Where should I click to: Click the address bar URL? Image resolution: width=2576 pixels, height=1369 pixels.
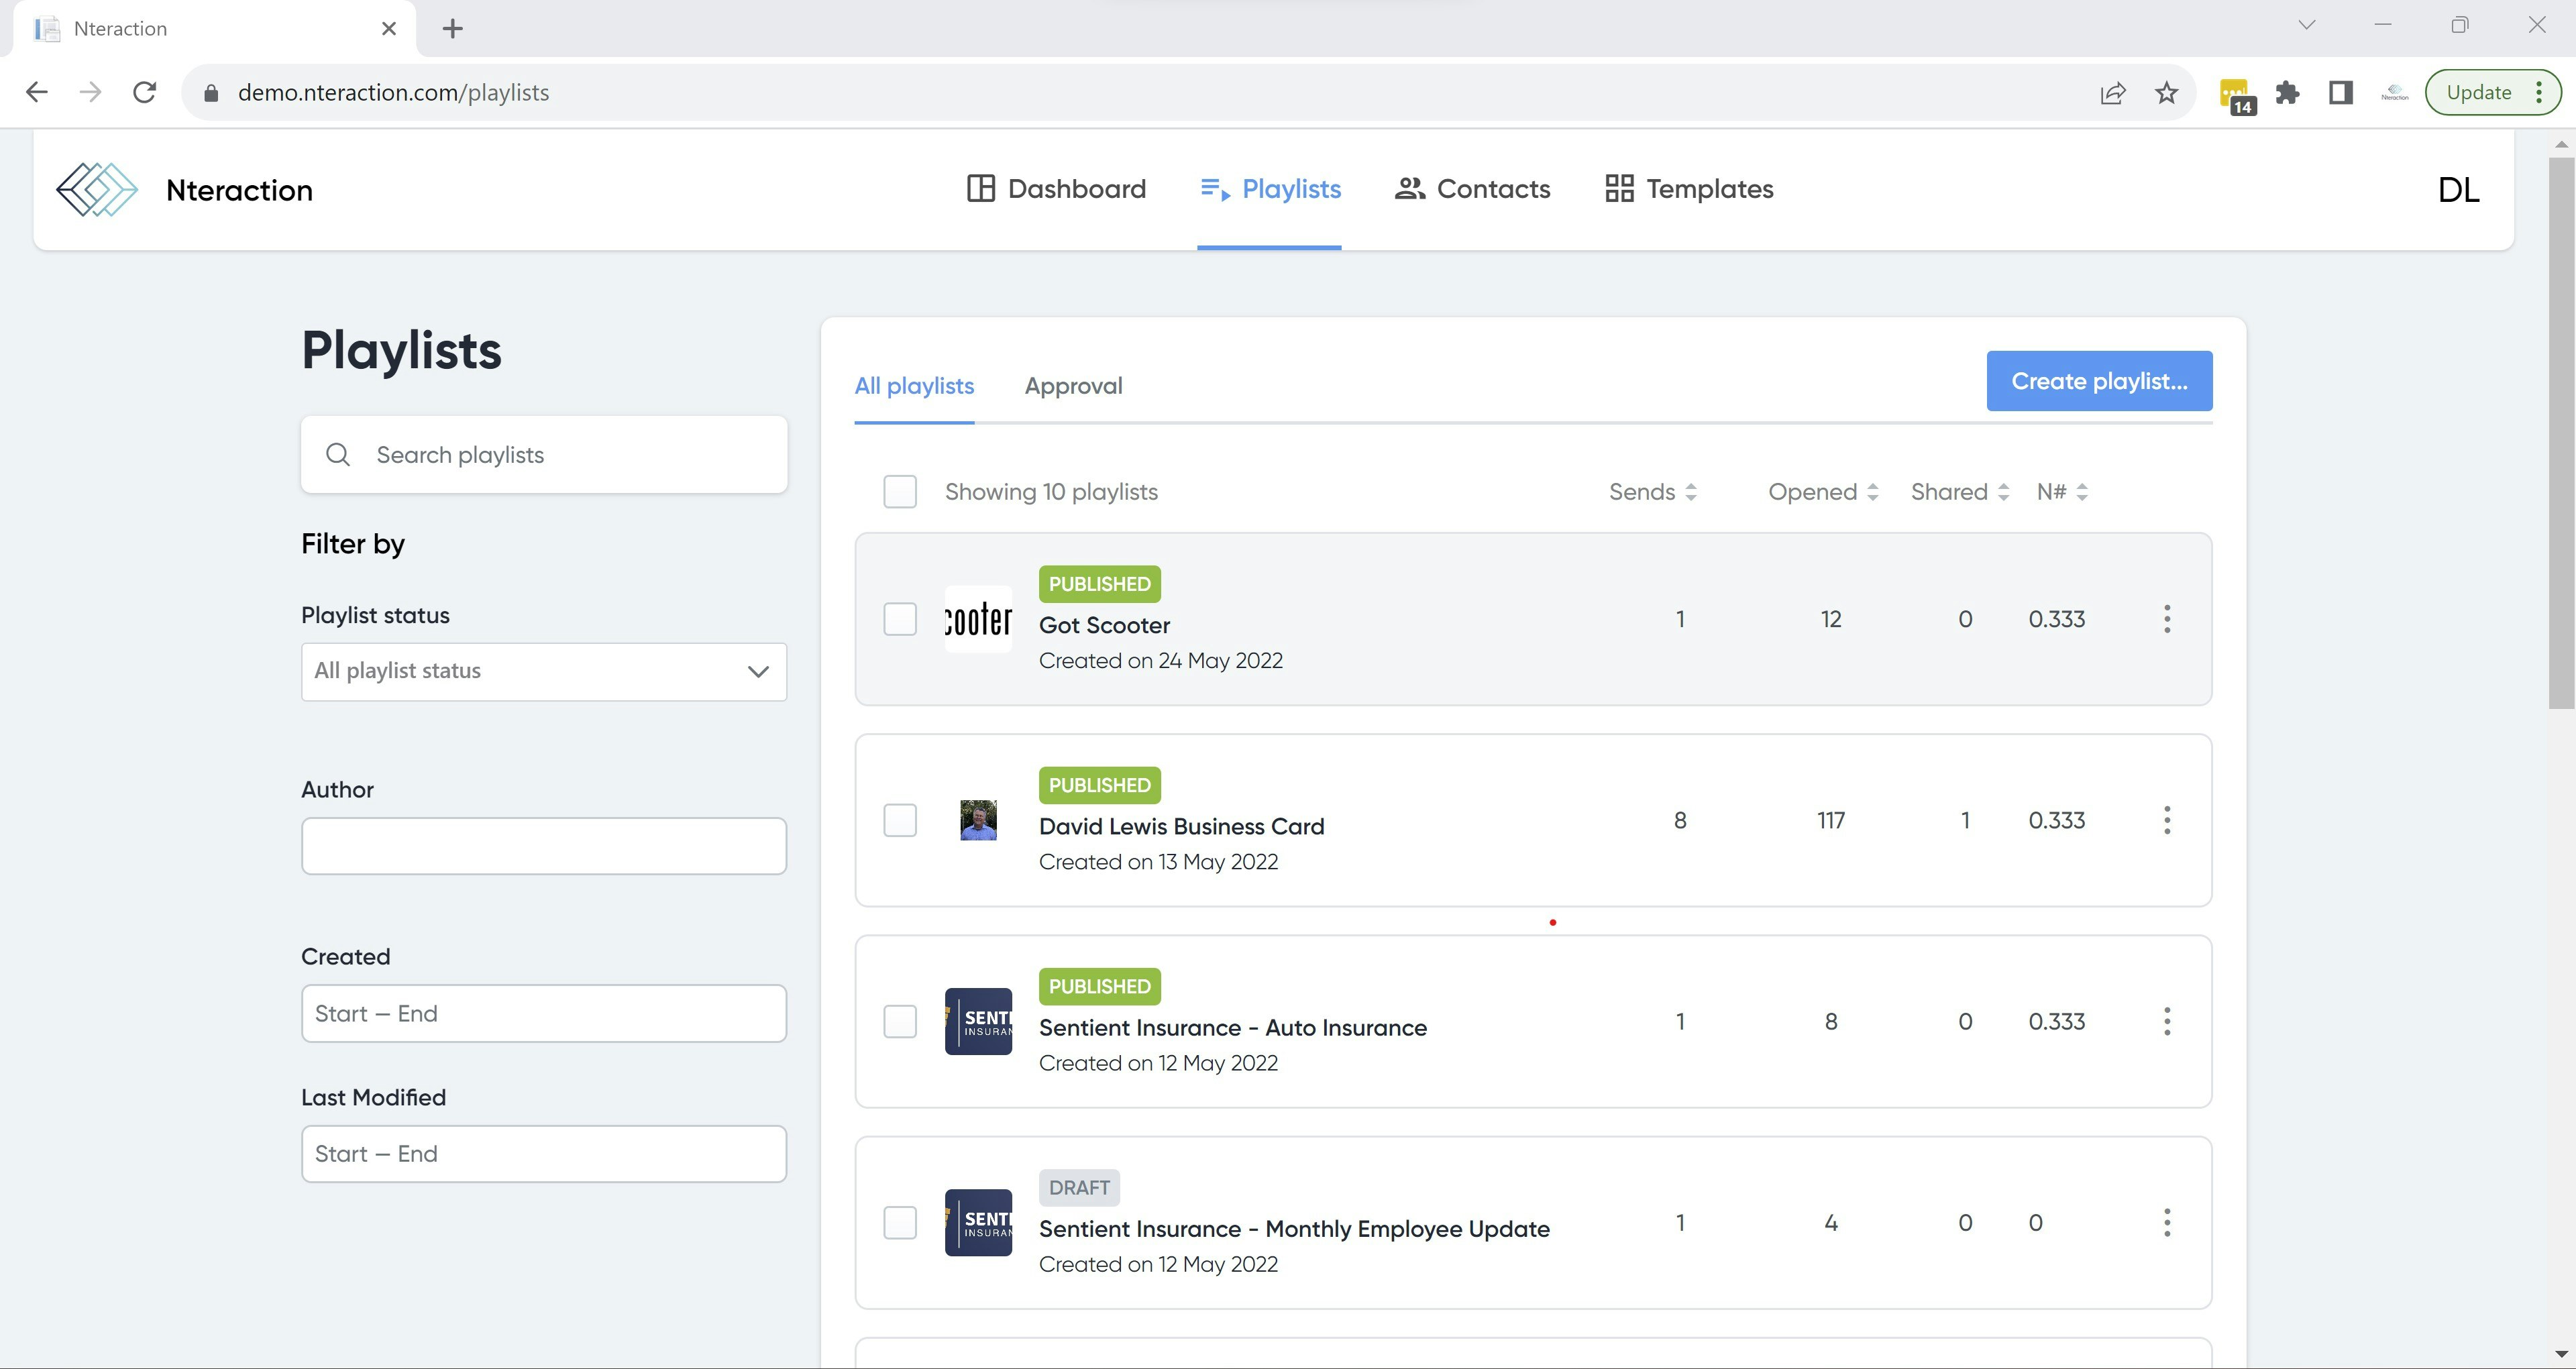393,93
